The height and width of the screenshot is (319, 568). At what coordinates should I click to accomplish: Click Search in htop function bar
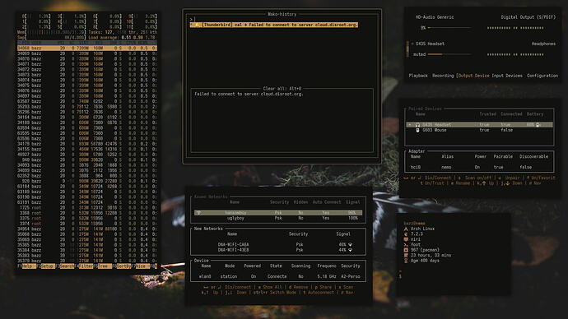[67, 266]
